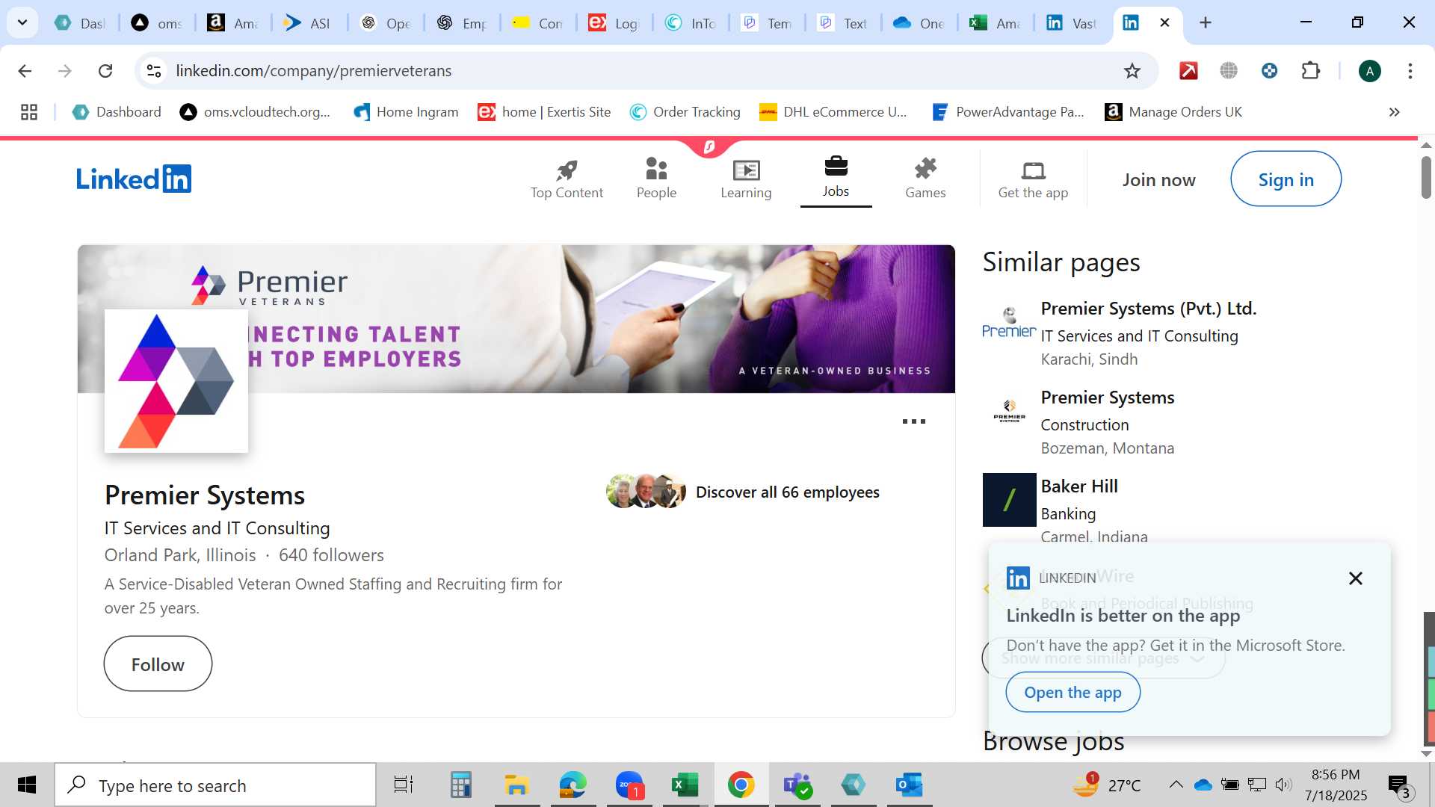Click the Premier Systems company logo
The height and width of the screenshot is (807, 1435).
coord(176,381)
